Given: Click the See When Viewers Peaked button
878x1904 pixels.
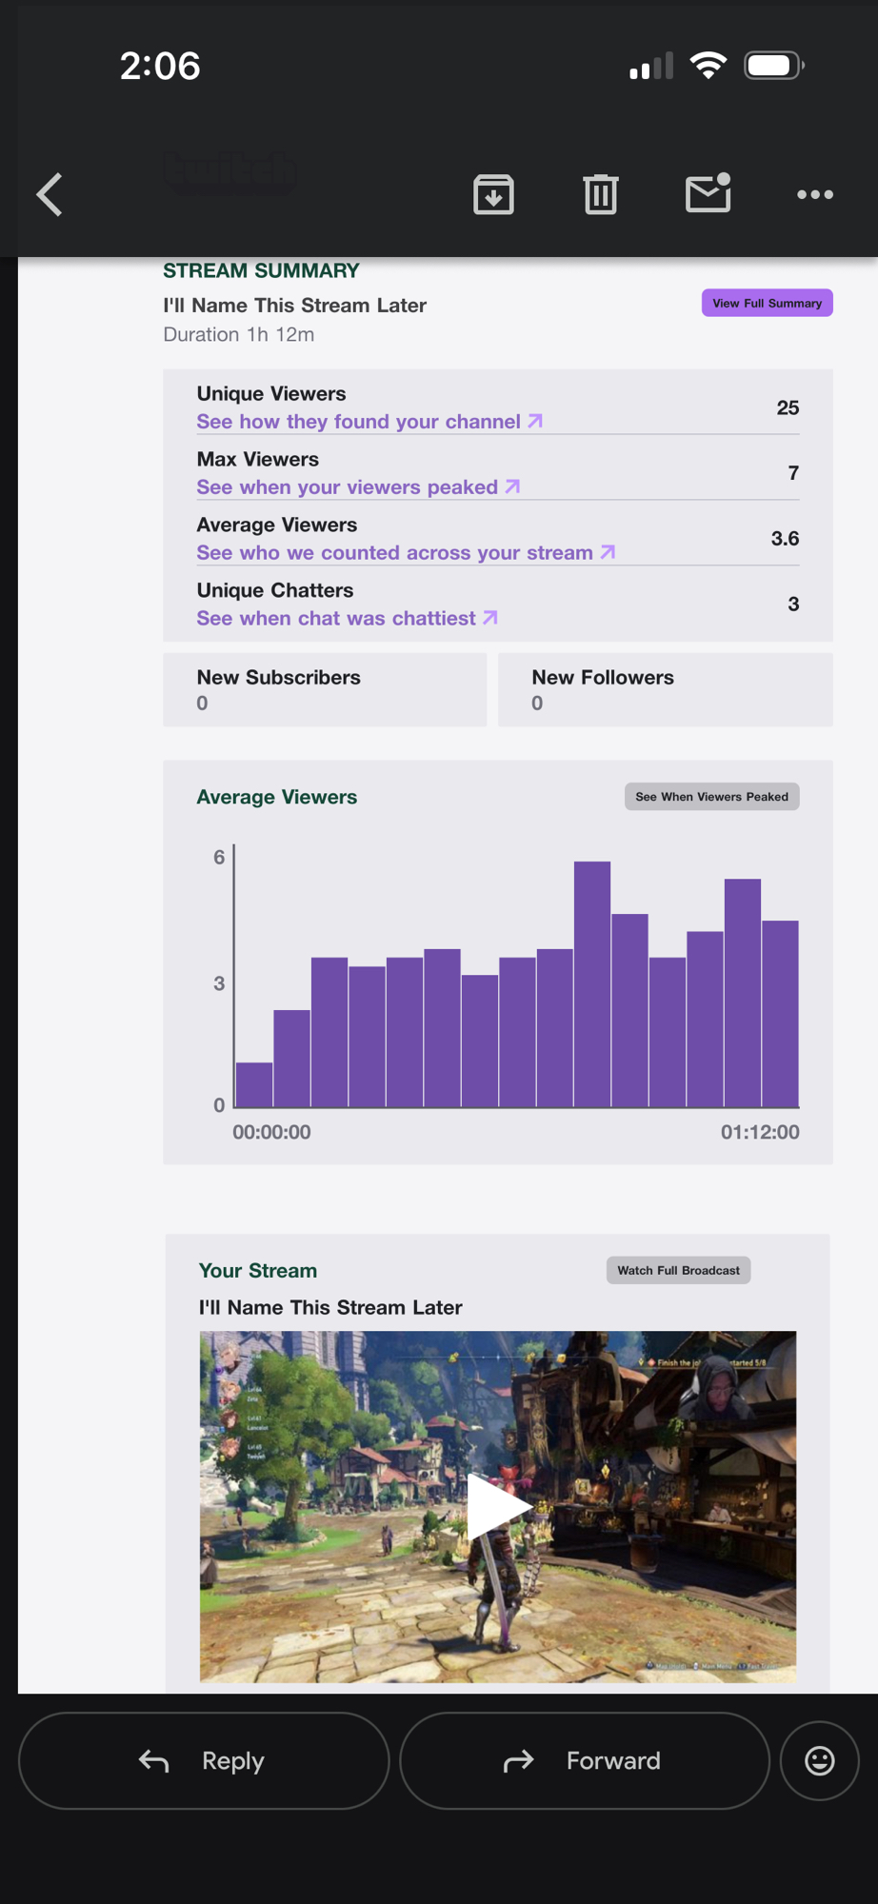Looking at the screenshot, I should point(711,797).
